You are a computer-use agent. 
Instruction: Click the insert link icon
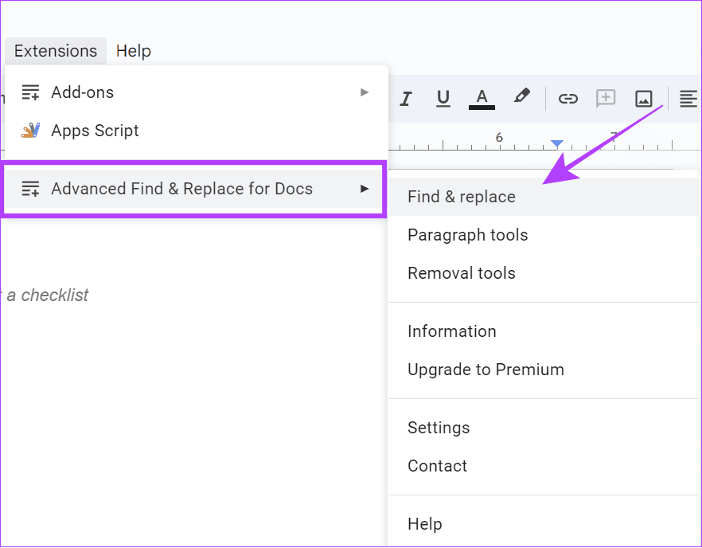click(567, 99)
